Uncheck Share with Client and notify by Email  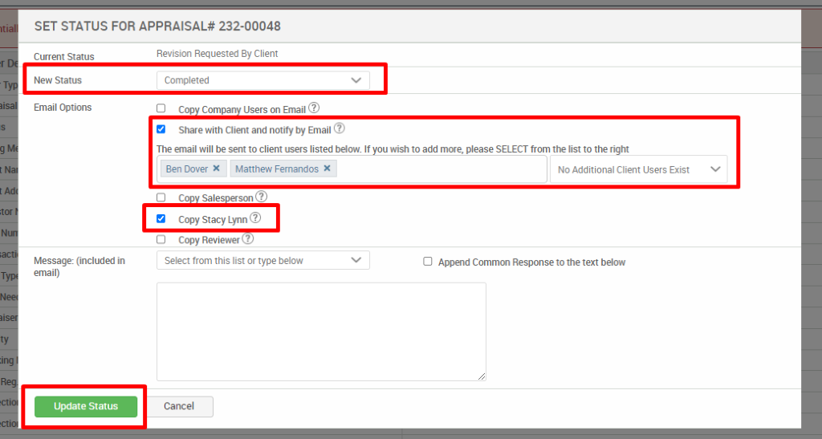pyautogui.click(x=161, y=129)
